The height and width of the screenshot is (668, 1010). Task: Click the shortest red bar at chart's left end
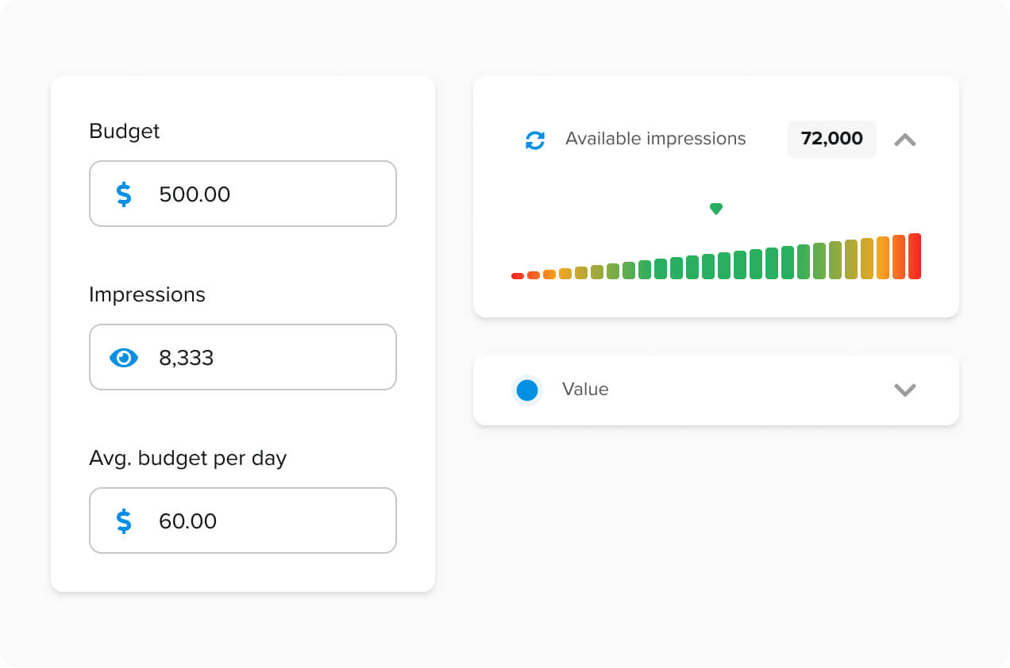point(518,275)
